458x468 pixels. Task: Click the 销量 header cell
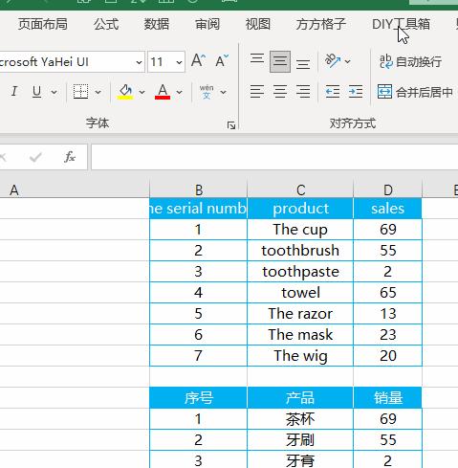[387, 398]
